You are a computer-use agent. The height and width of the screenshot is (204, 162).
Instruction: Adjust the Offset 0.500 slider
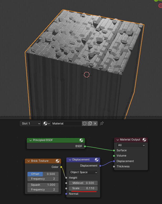point(43,174)
